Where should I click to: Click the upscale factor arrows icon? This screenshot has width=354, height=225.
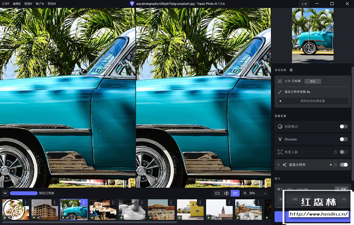click(280, 92)
